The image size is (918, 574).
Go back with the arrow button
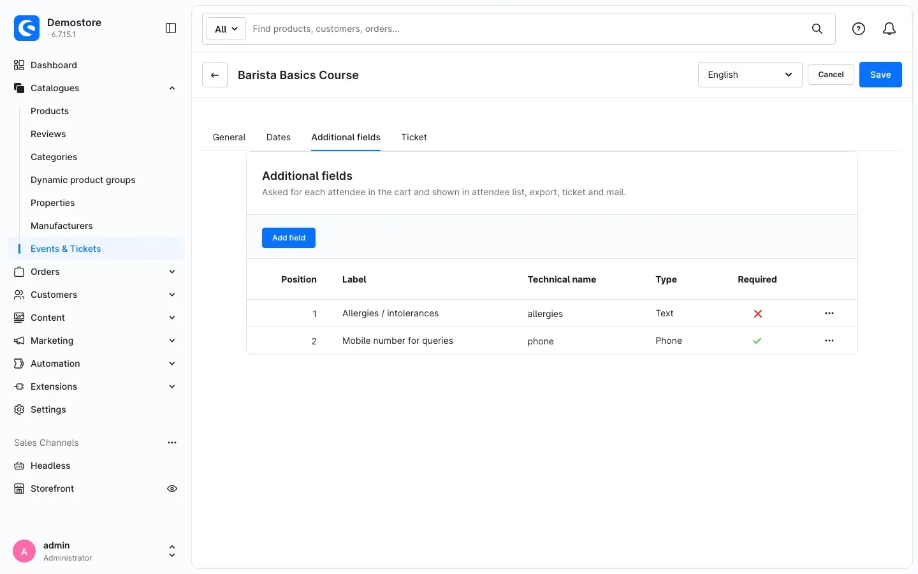click(x=215, y=75)
